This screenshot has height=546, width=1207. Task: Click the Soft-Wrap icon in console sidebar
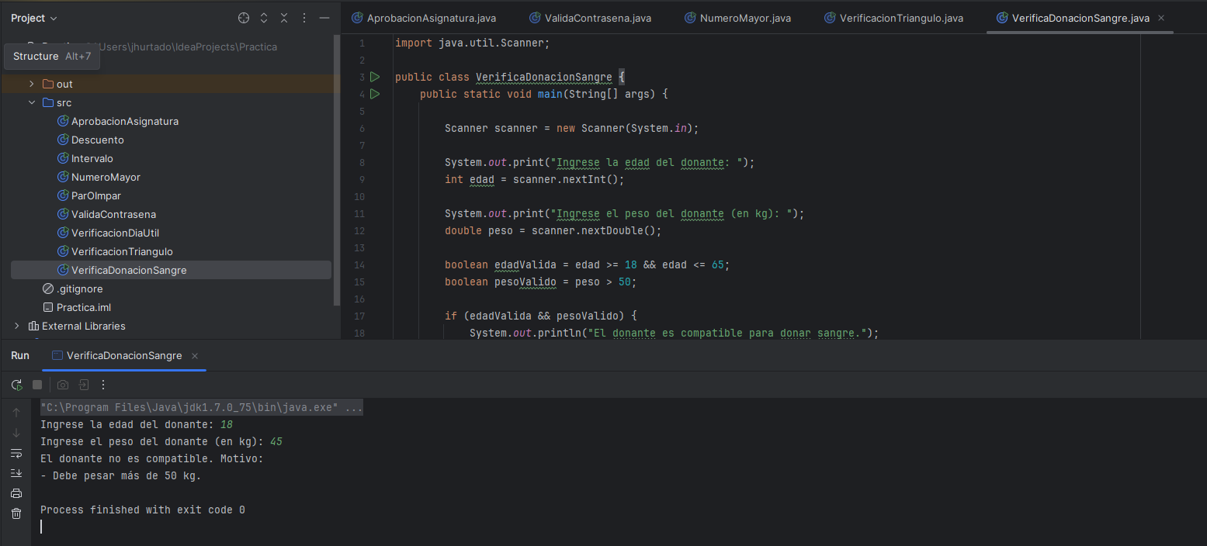click(x=16, y=453)
